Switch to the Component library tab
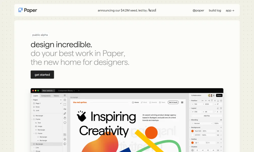This screenshot has width=254, height=152. click(x=66, y=90)
